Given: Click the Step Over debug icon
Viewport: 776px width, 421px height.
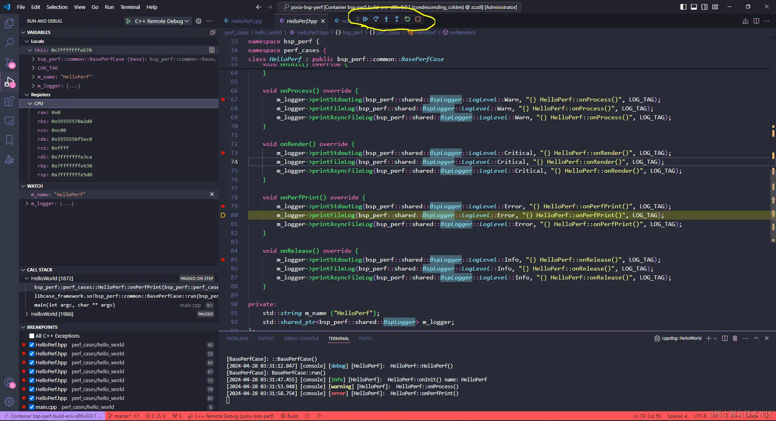Looking at the screenshot, I should tap(376, 19).
